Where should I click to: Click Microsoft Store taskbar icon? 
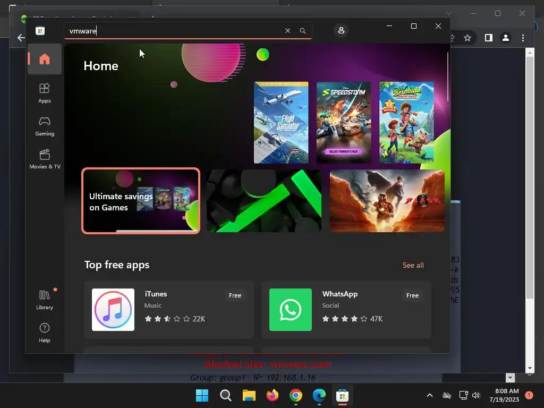(x=342, y=395)
